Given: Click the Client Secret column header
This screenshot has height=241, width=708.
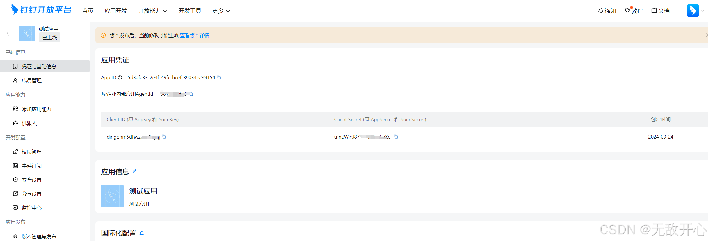Looking at the screenshot, I should tap(380, 120).
